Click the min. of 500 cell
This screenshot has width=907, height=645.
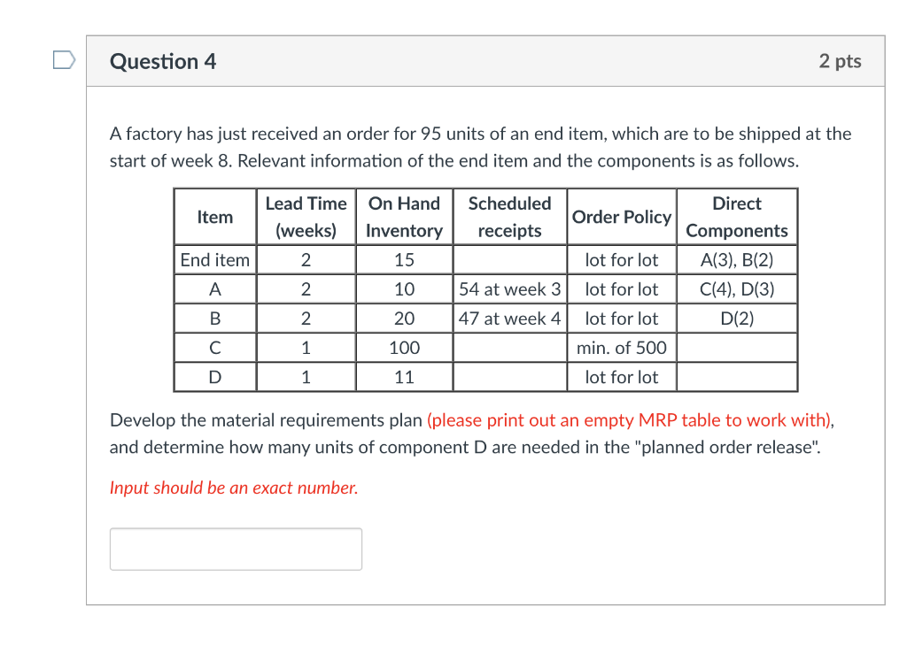621,348
